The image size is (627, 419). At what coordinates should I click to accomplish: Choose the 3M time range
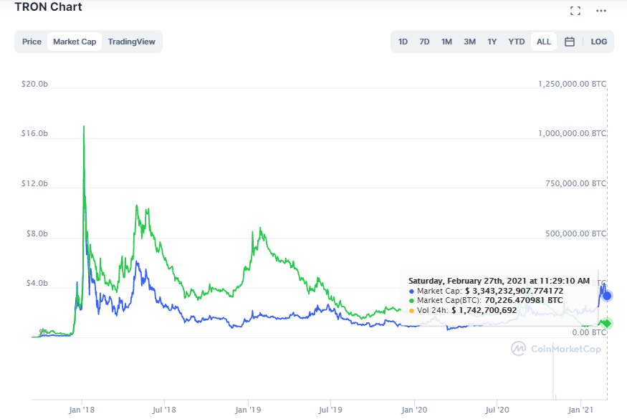click(x=469, y=42)
